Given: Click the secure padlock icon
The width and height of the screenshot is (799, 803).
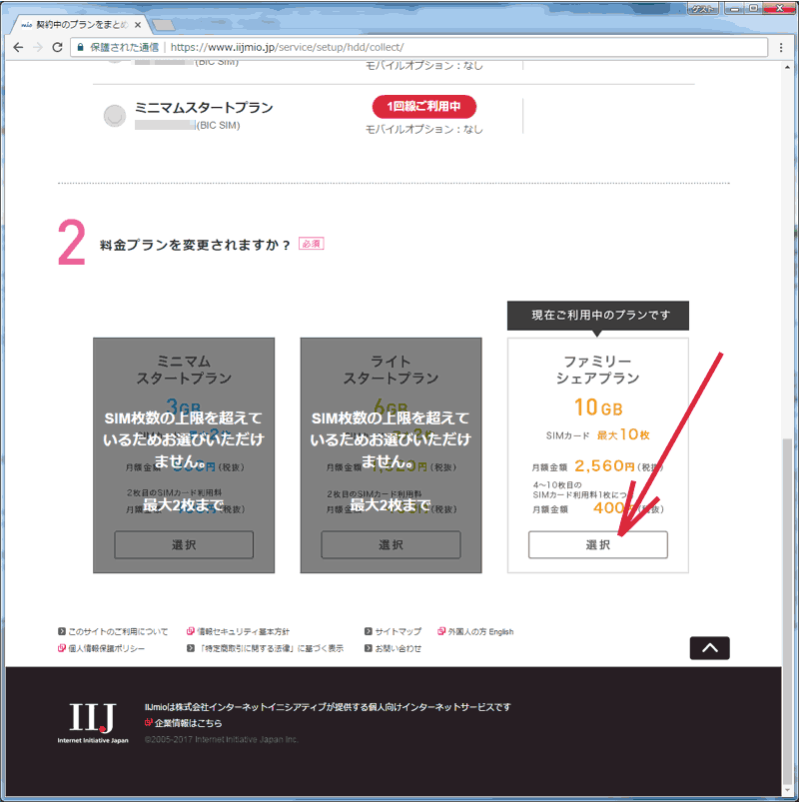Looking at the screenshot, I should tap(79, 47).
